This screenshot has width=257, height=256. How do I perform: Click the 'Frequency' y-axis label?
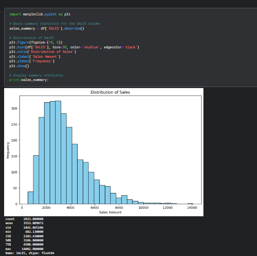[x=8, y=150]
